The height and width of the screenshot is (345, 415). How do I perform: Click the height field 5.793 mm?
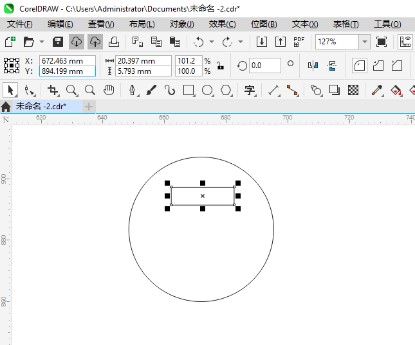pyautogui.click(x=143, y=71)
